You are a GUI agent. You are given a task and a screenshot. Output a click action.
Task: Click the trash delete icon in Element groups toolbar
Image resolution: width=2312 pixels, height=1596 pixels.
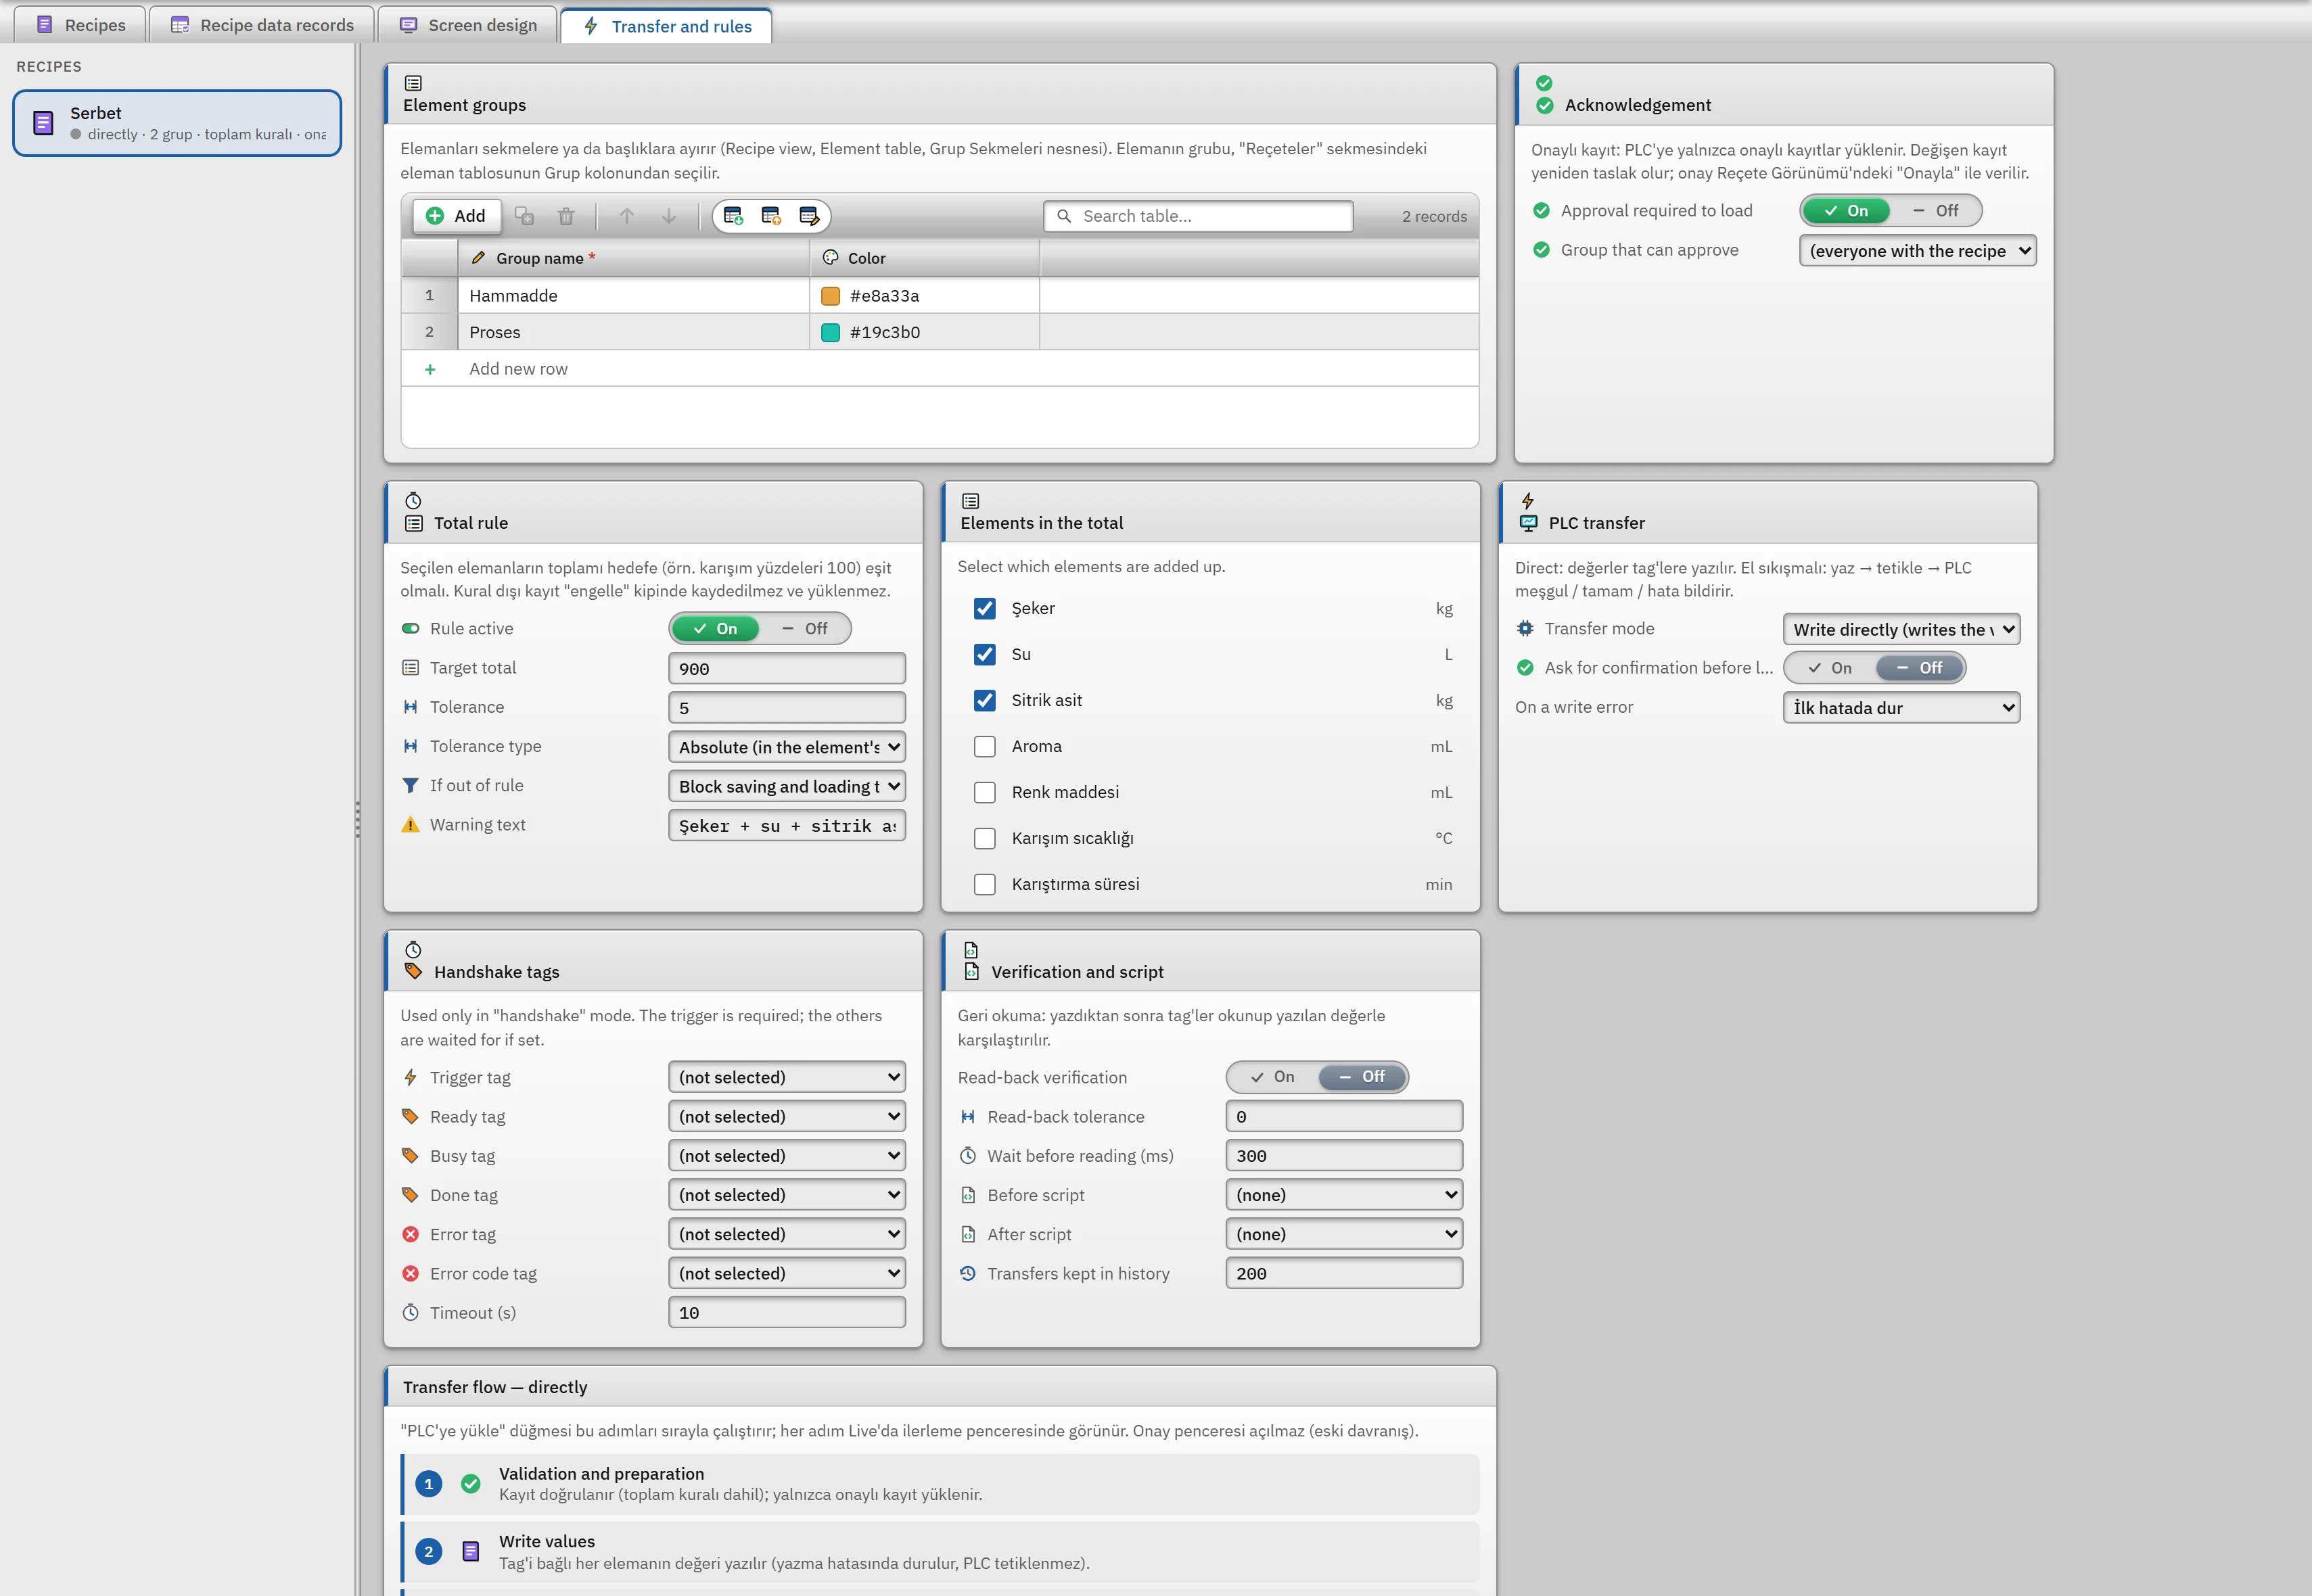pos(566,216)
